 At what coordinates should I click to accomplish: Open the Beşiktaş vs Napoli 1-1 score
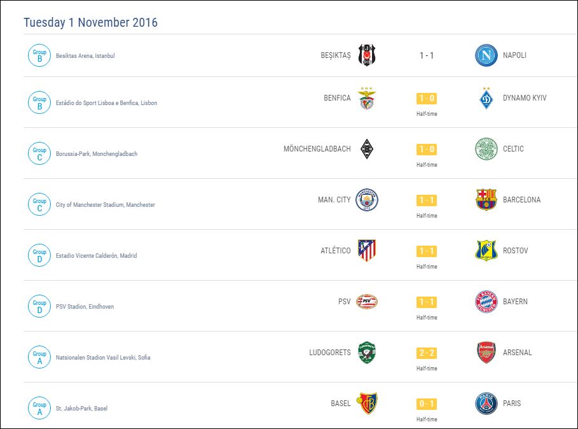click(427, 55)
